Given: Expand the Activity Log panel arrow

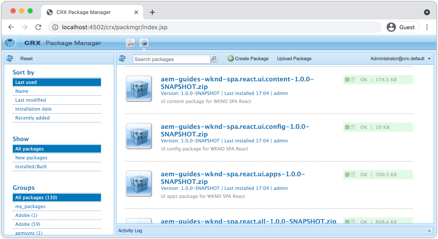Looking at the screenshot, I should click(x=429, y=231).
